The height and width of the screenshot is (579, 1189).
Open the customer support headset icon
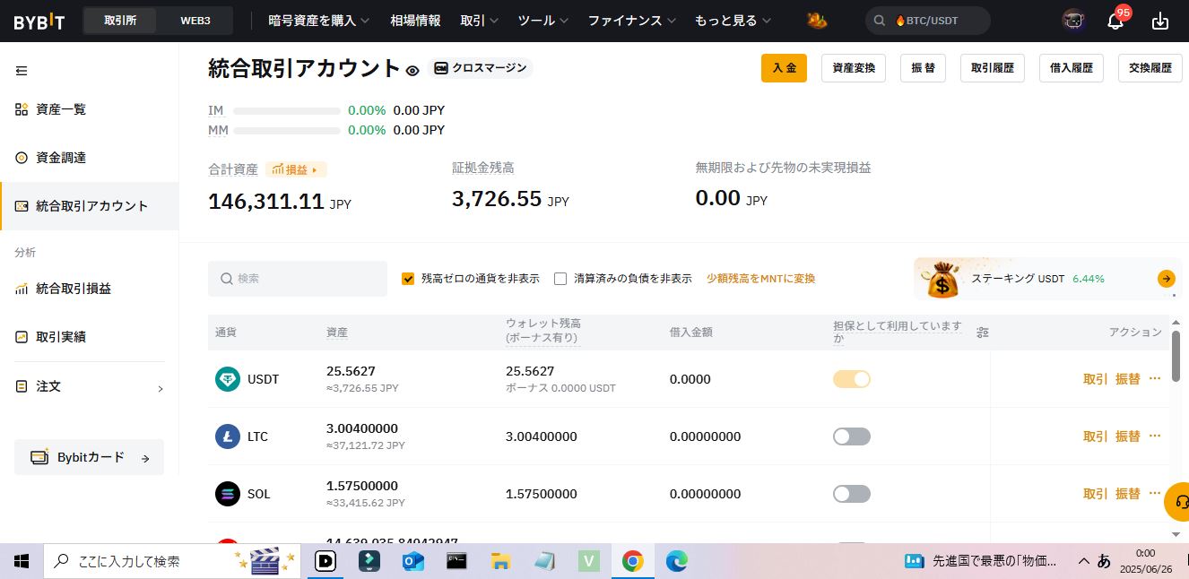click(1182, 502)
